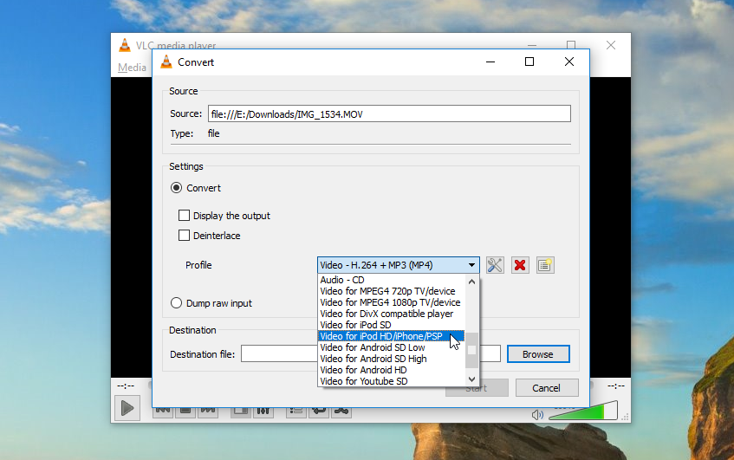Enable the Deinterlace checkbox
Screen dimensions: 734x460
coord(184,236)
